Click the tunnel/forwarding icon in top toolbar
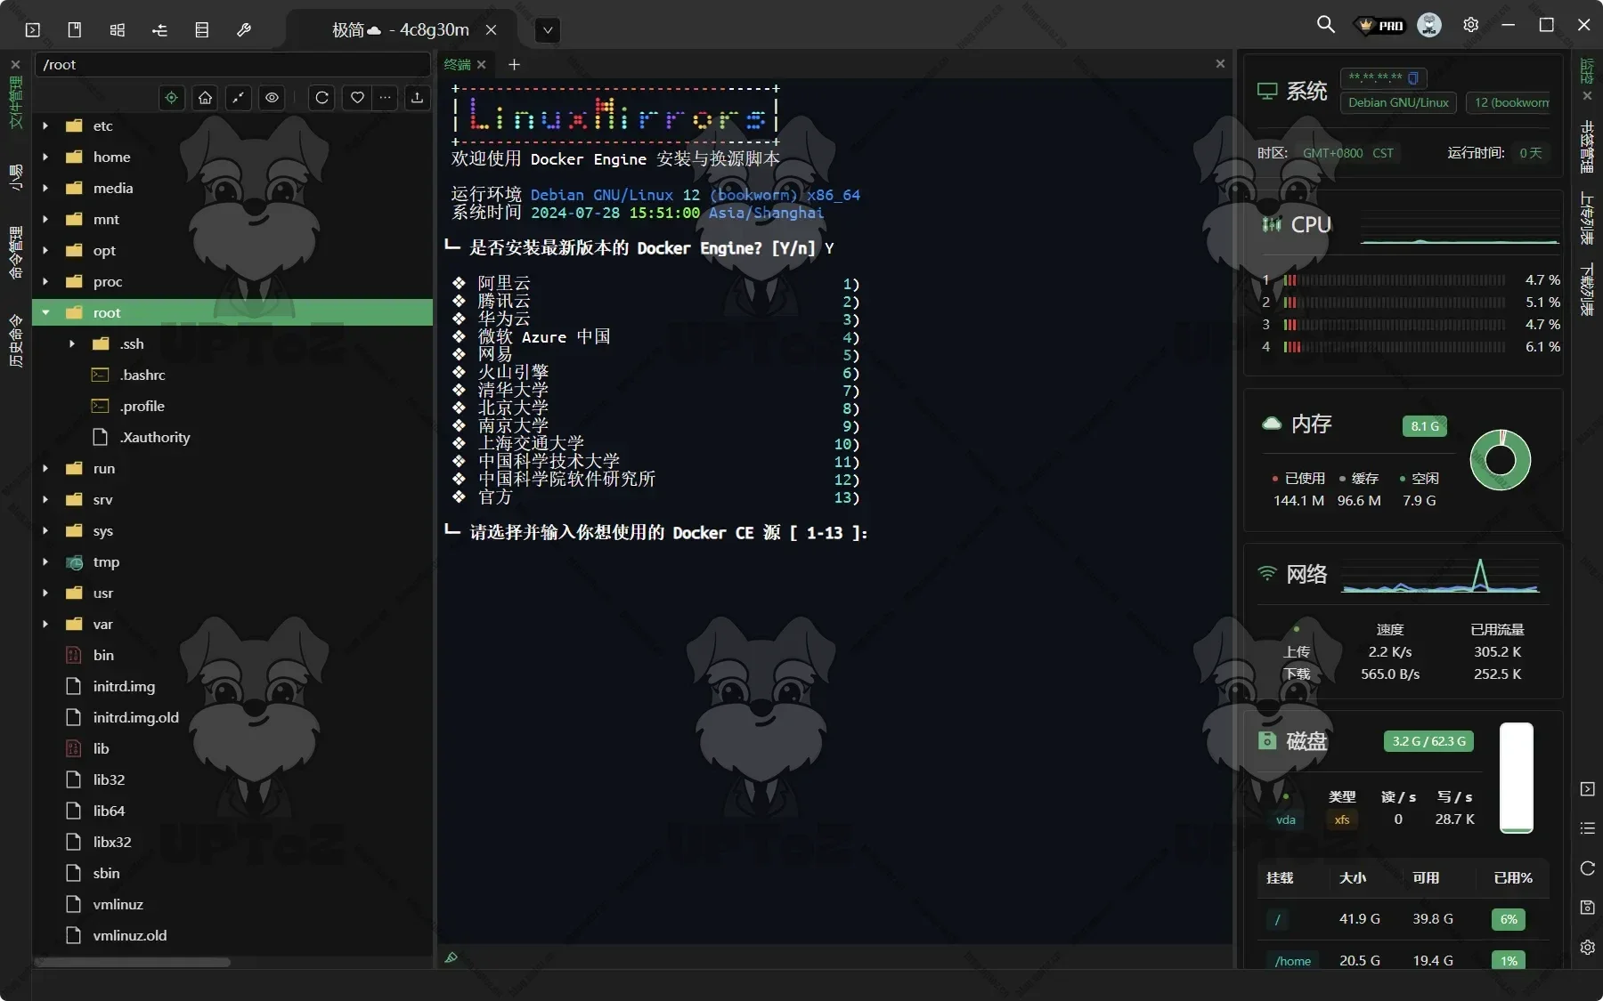The image size is (1603, 1001). pyautogui.click(x=159, y=29)
